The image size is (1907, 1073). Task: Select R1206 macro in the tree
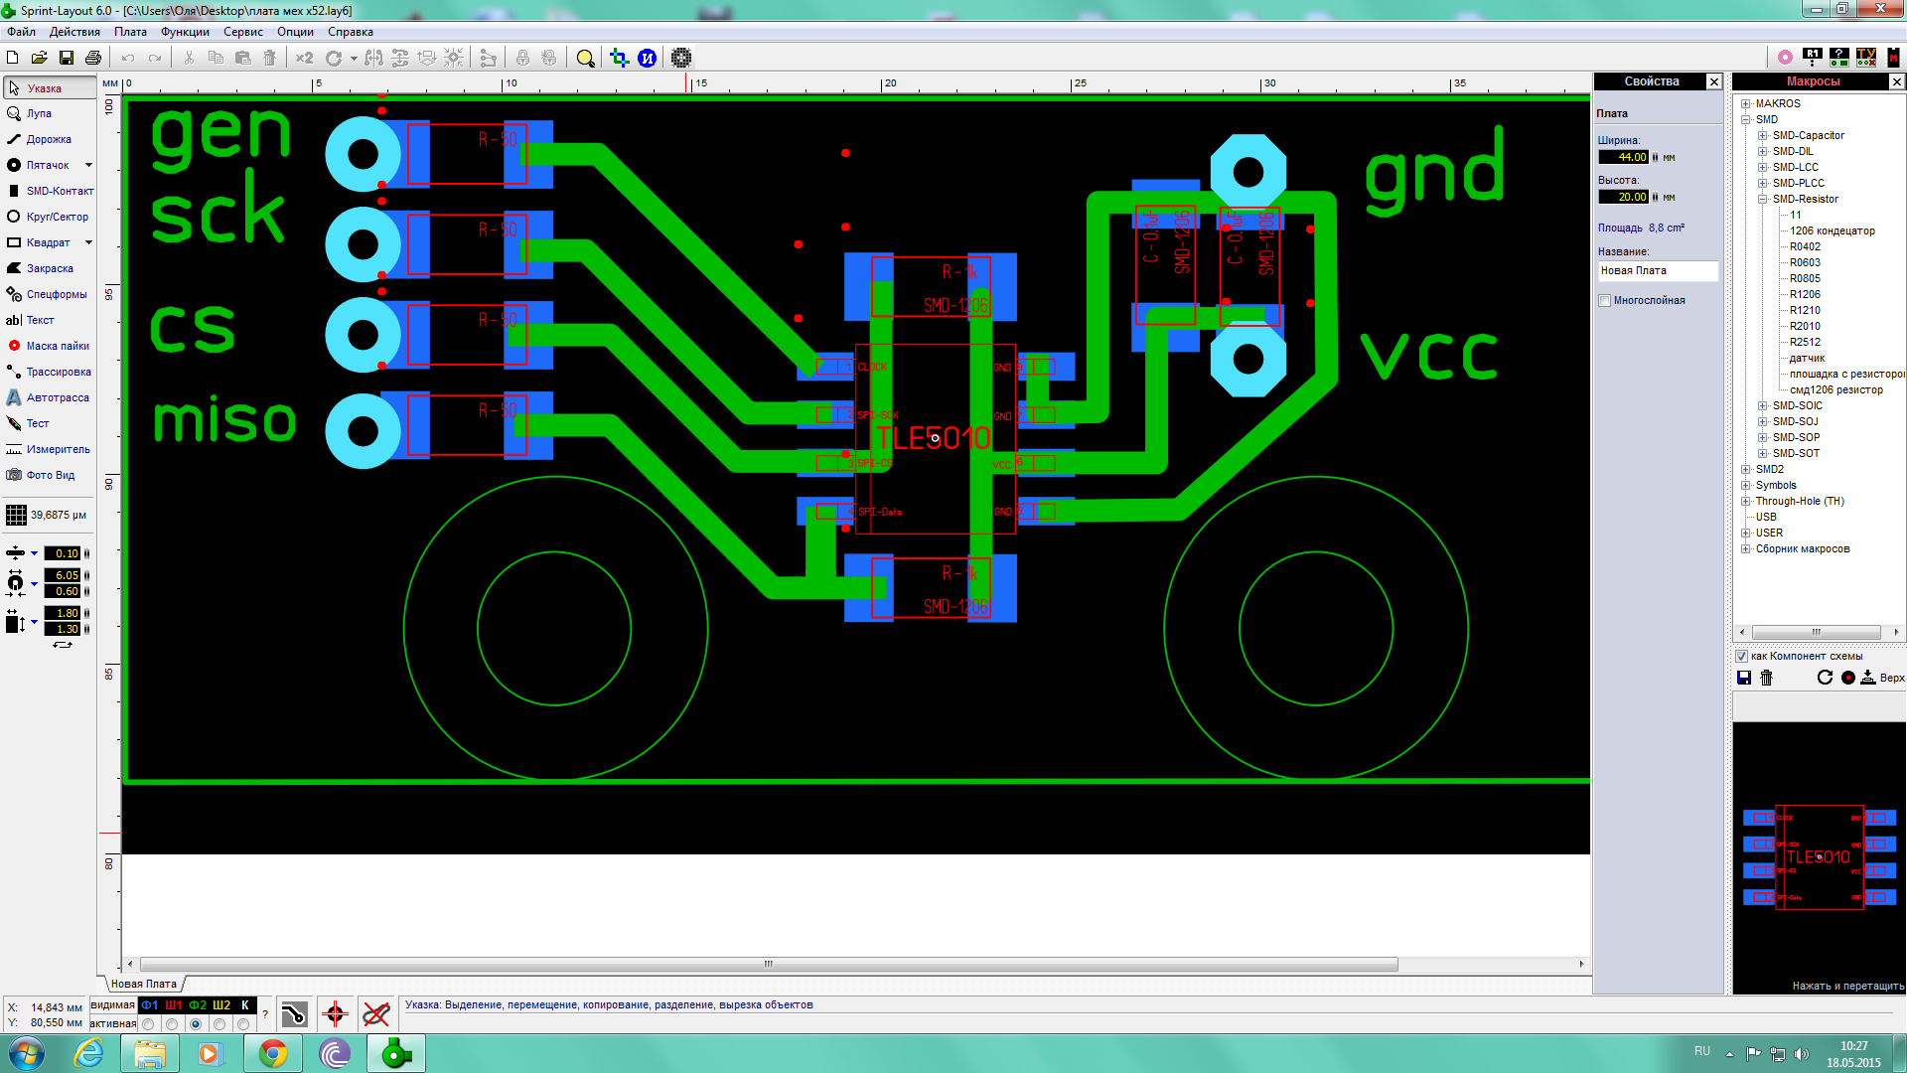pyautogui.click(x=1805, y=294)
